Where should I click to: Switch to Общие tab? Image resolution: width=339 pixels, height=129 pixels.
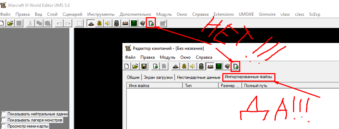[133, 77]
